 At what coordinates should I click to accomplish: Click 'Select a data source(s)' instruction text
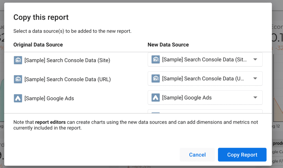pos(72,31)
